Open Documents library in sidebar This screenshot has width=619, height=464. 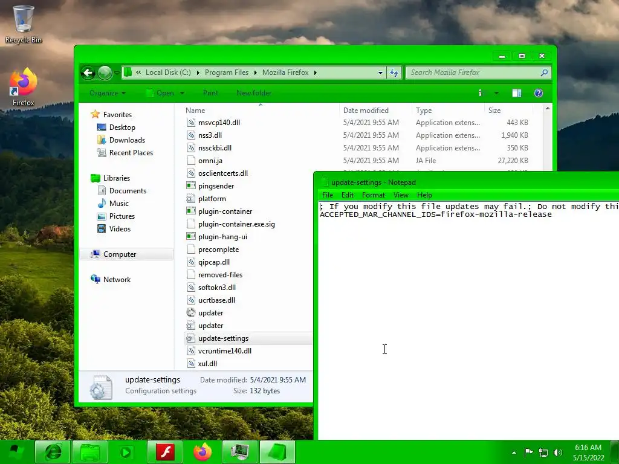[x=128, y=190]
